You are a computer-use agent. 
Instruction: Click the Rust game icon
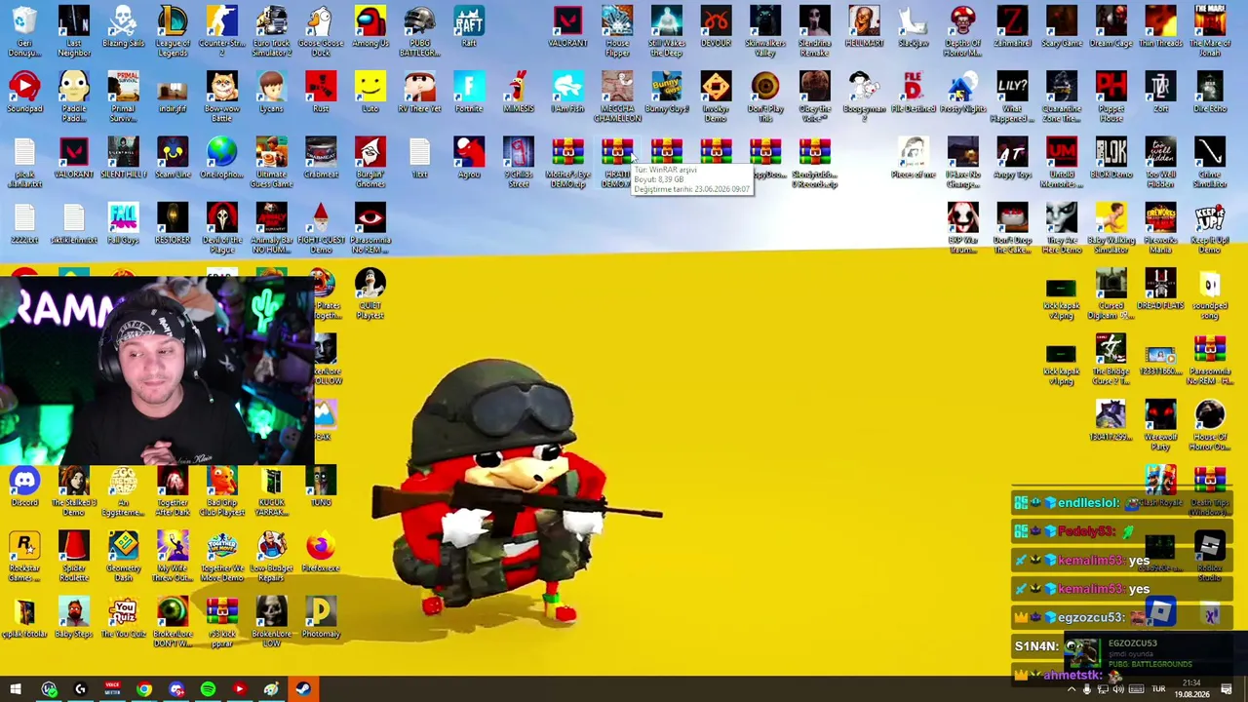(321, 93)
